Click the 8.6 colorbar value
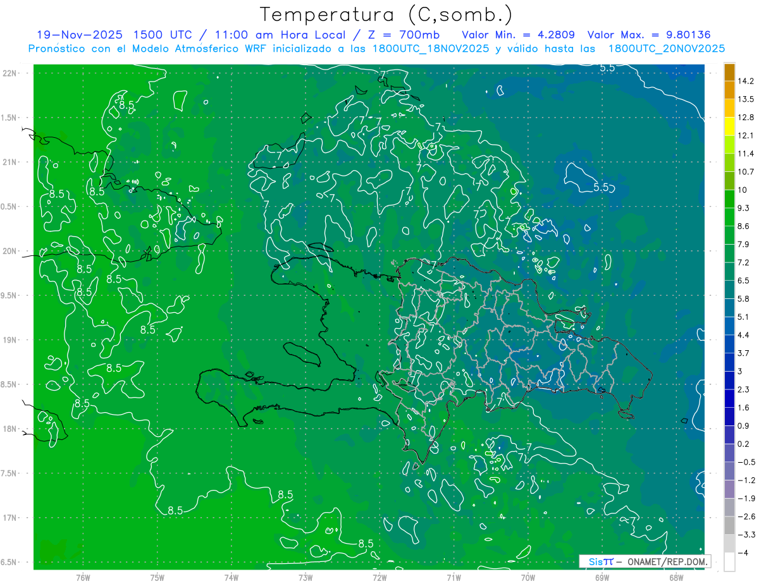Viewport: 759px width, 586px height. [743, 226]
